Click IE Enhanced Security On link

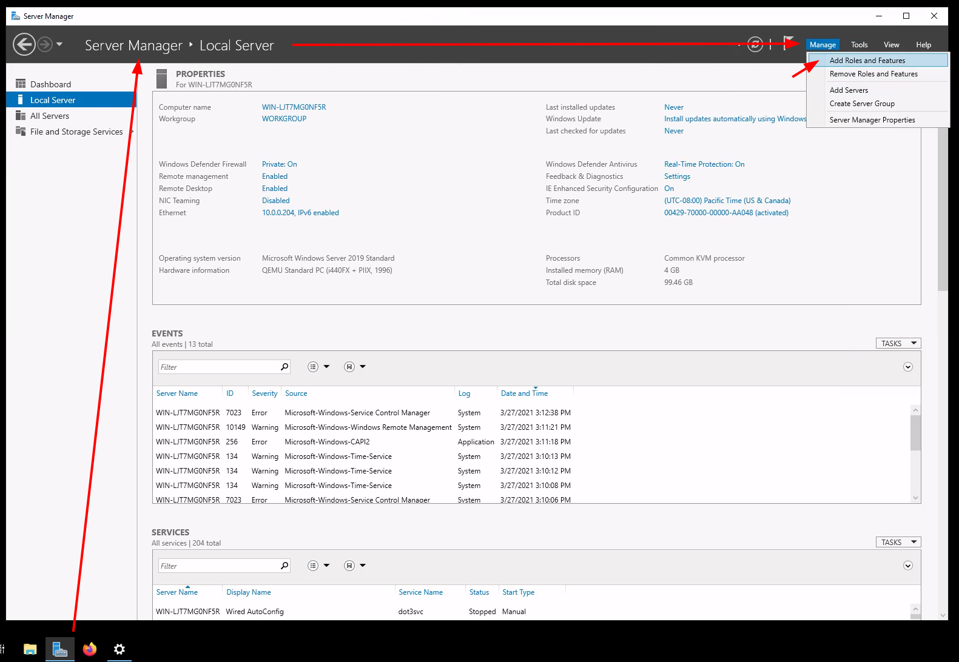[669, 189]
